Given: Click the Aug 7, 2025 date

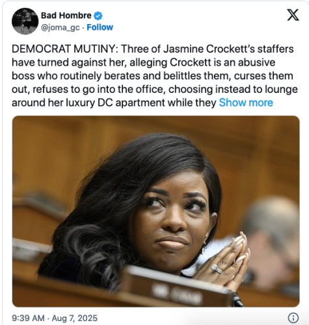Looking at the screenshot, I should (x=75, y=318).
